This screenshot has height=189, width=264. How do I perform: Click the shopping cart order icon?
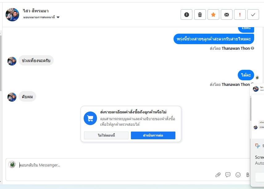(90, 118)
